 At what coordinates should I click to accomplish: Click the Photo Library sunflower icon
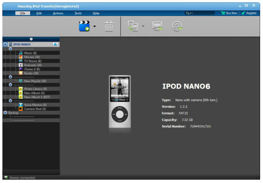(x=21, y=89)
